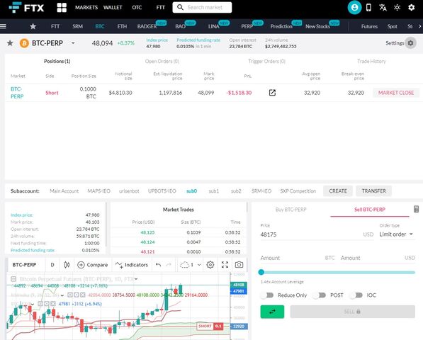Open the OTC menu
The image size is (423, 340).
(x=137, y=8)
